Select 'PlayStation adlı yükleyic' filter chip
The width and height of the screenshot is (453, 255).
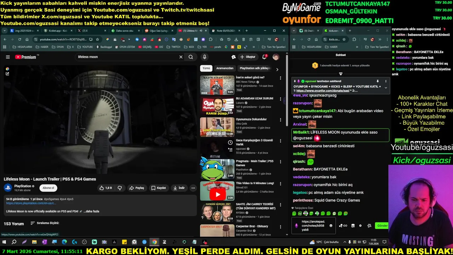pos(255,68)
